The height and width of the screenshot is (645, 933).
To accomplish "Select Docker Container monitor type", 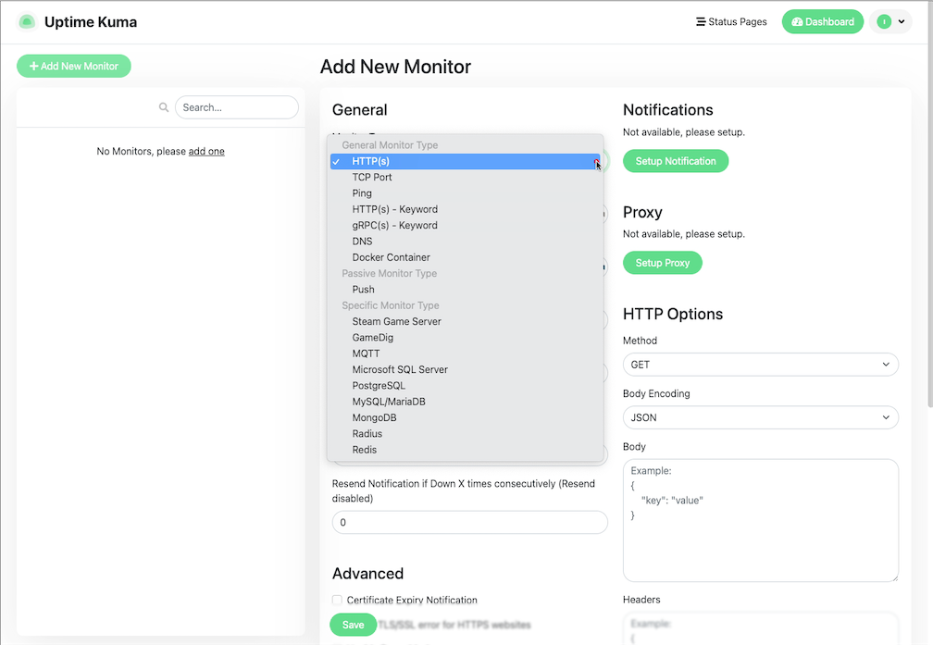I will pyautogui.click(x=466, y=257).
